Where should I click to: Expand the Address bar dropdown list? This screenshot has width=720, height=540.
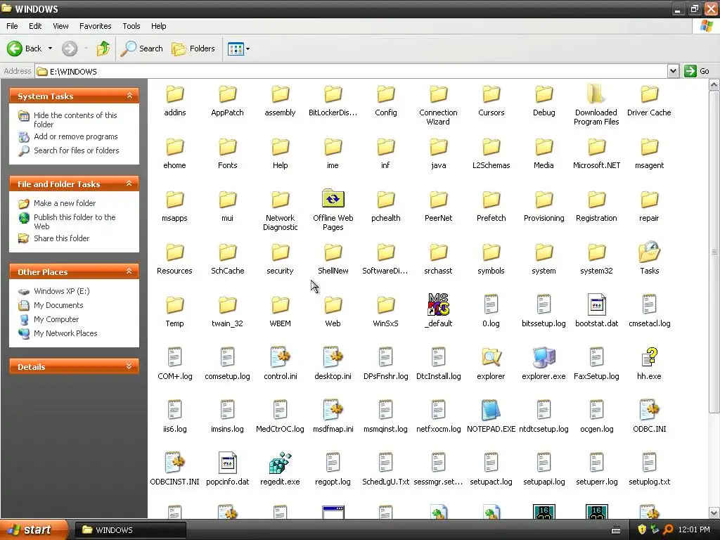673,71
